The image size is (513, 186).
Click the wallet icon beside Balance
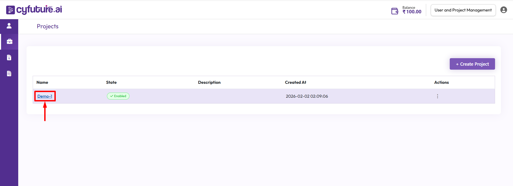tap(395, 11)
